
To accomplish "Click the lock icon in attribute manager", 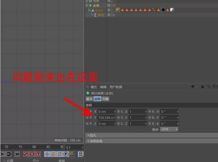I will (x=214, y=86).
